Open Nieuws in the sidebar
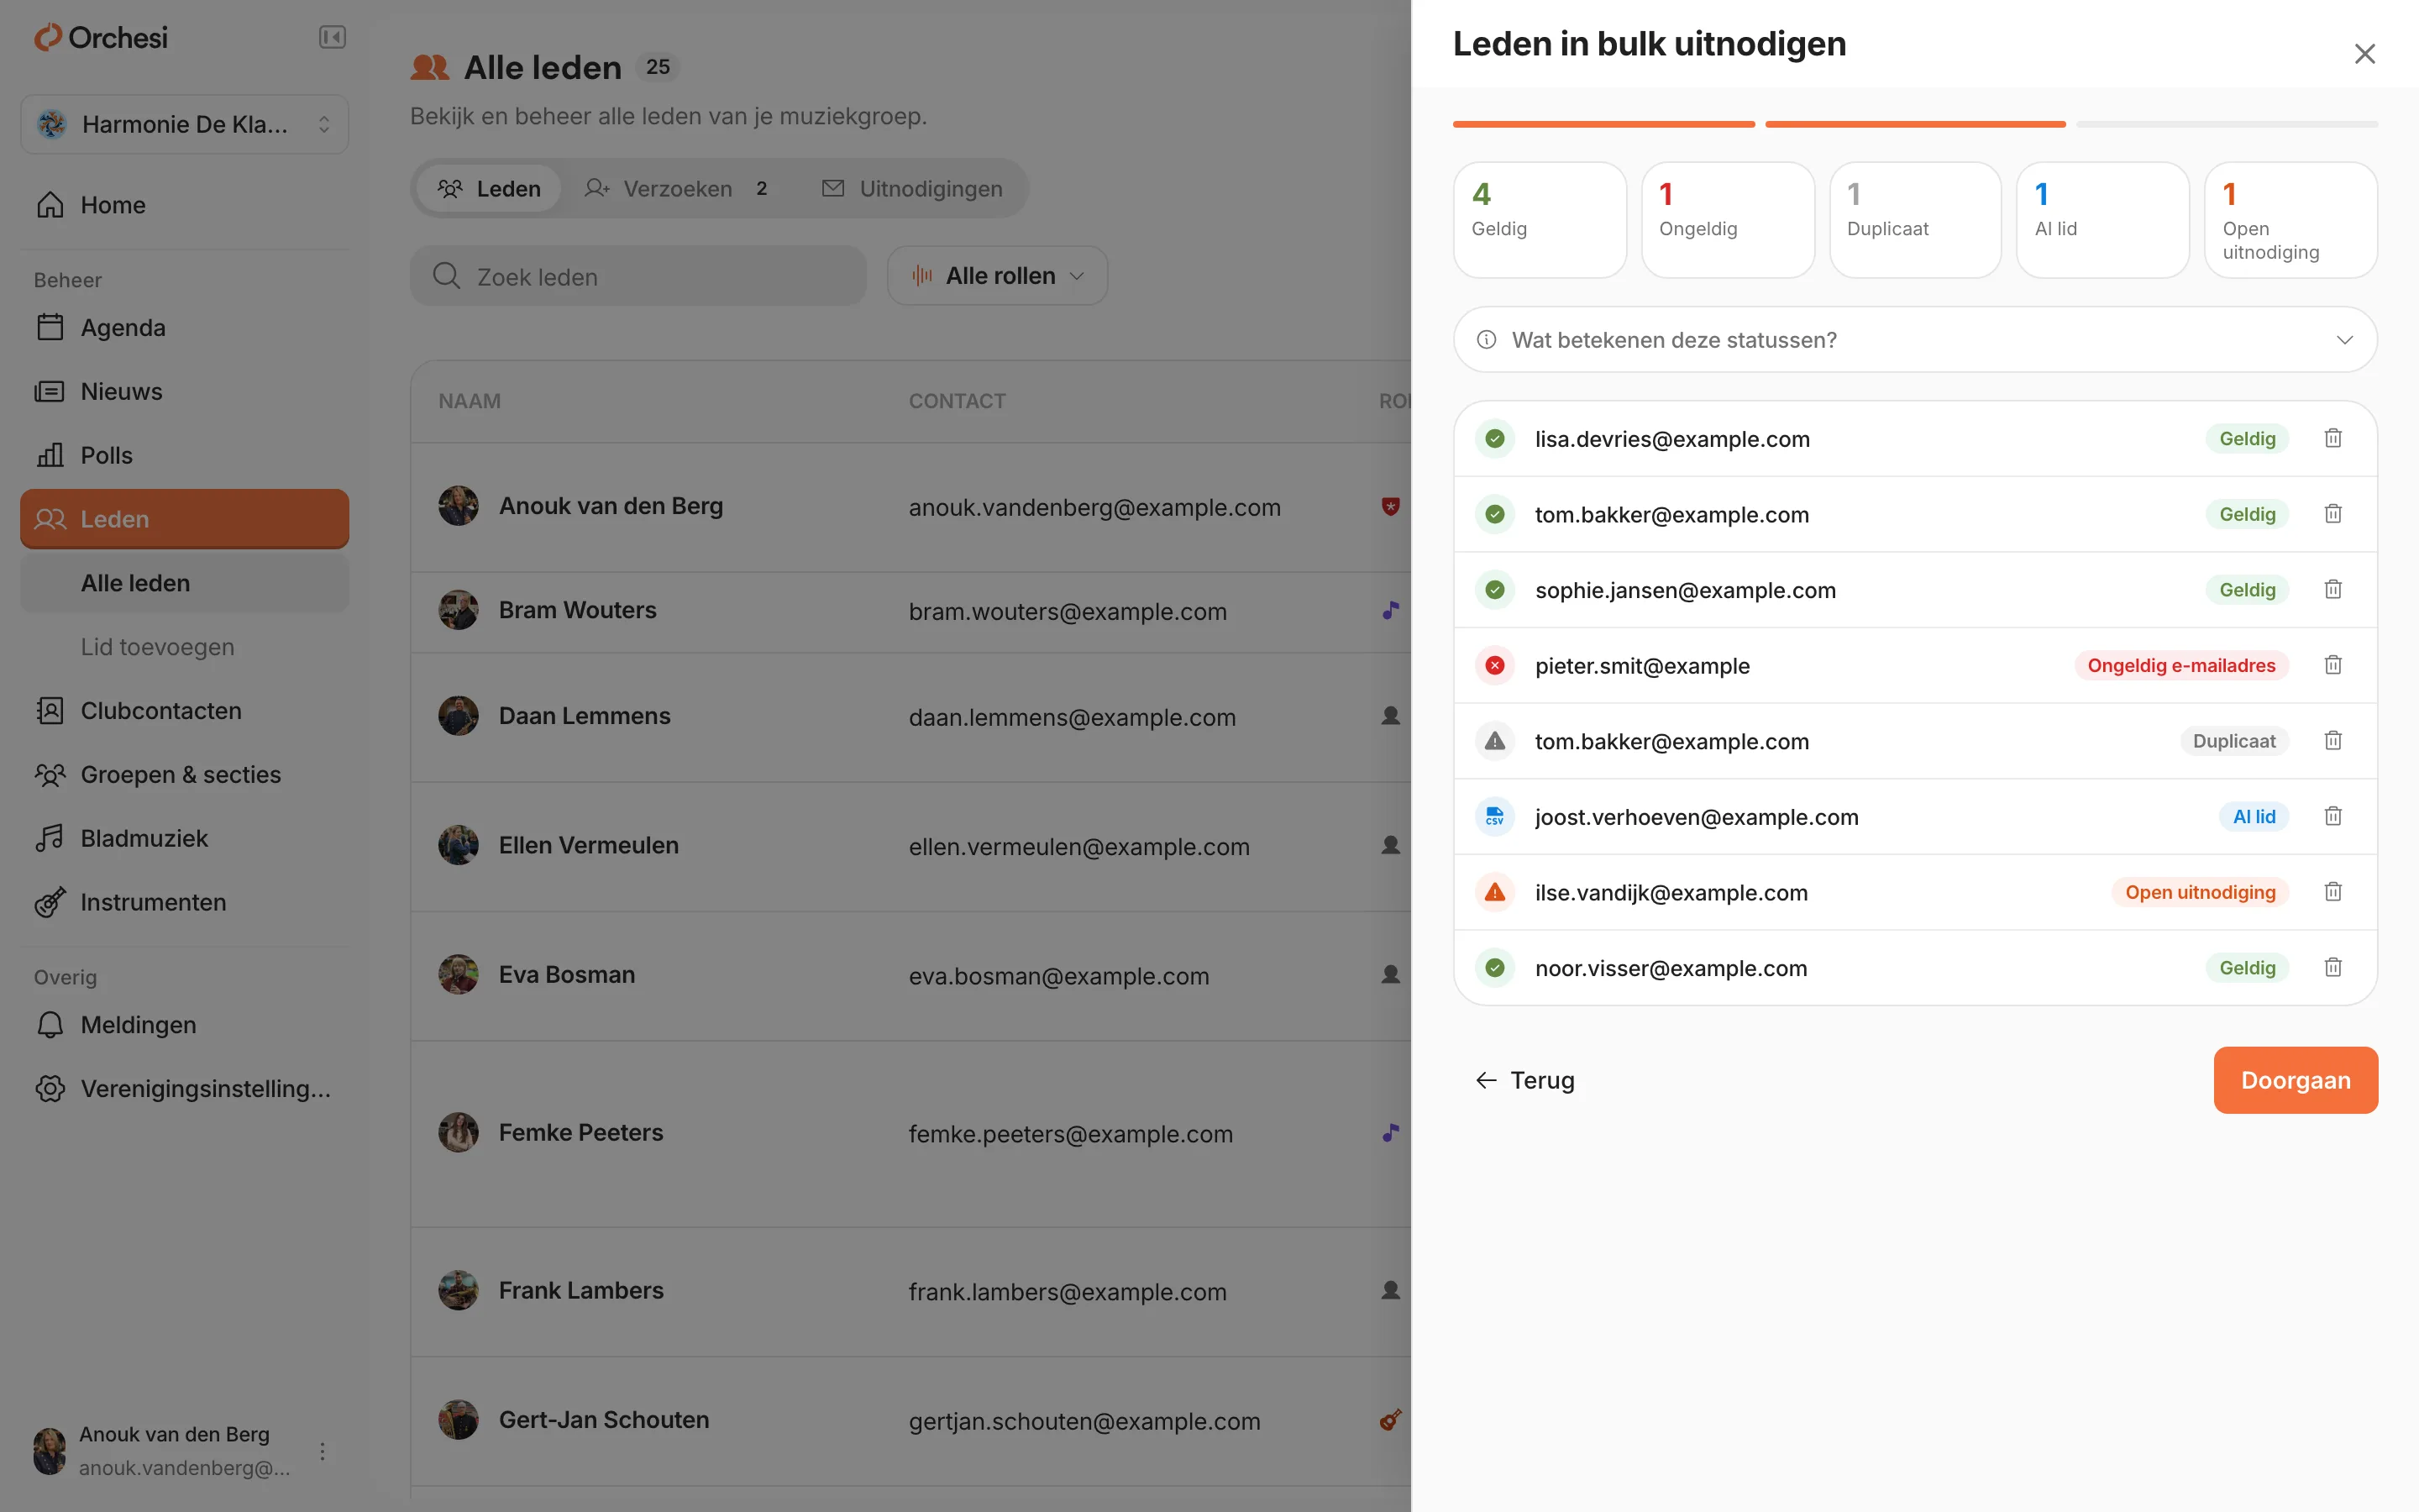This screenshot has height=1512, width=2419. point(185,392)
